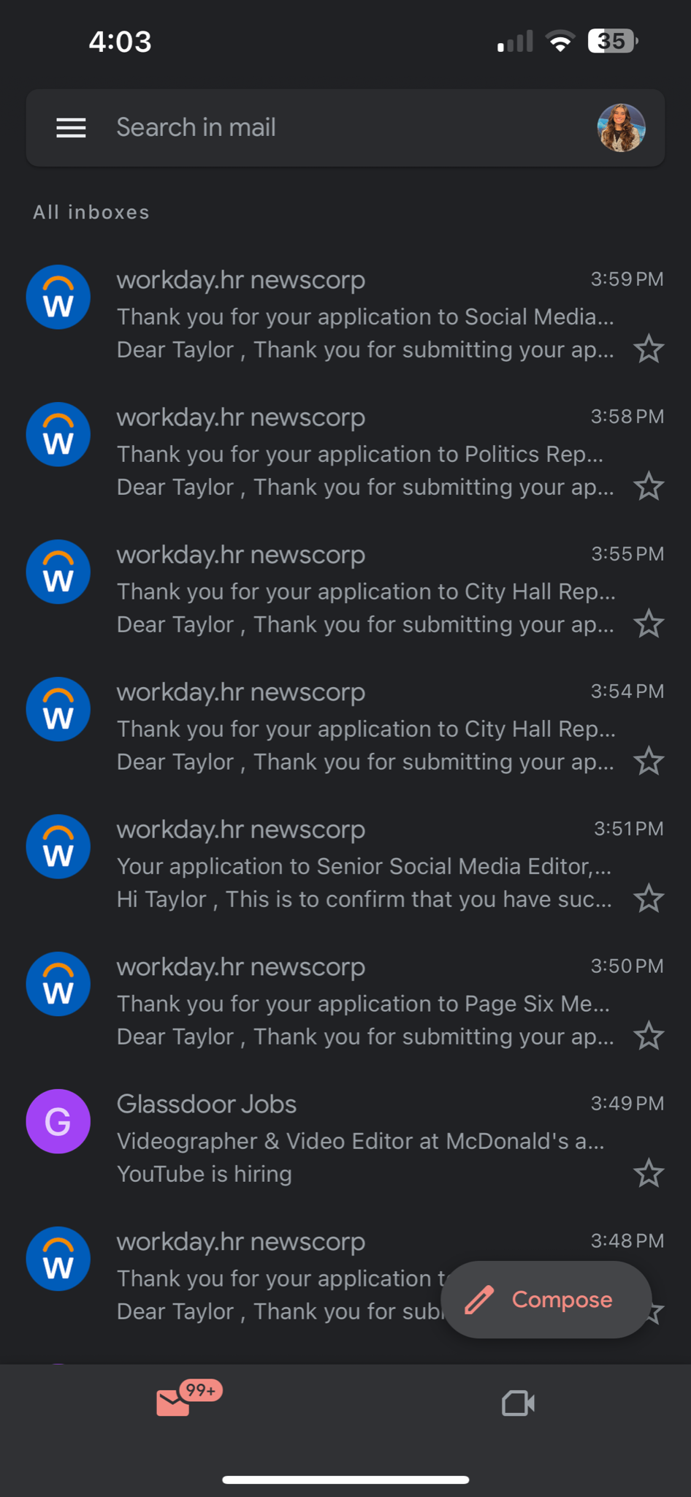Tap the Glassdoor Jobs sender avatar
Viewport: 691px width, 1497px height.
(x=58, y=1121)
